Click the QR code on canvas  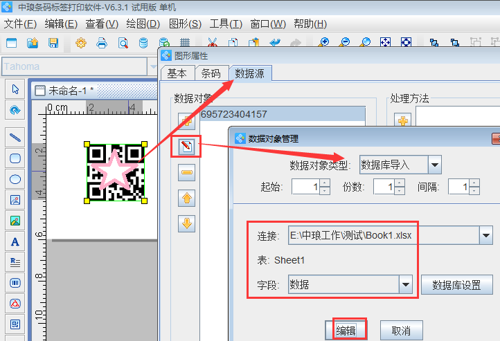point(116,172)
